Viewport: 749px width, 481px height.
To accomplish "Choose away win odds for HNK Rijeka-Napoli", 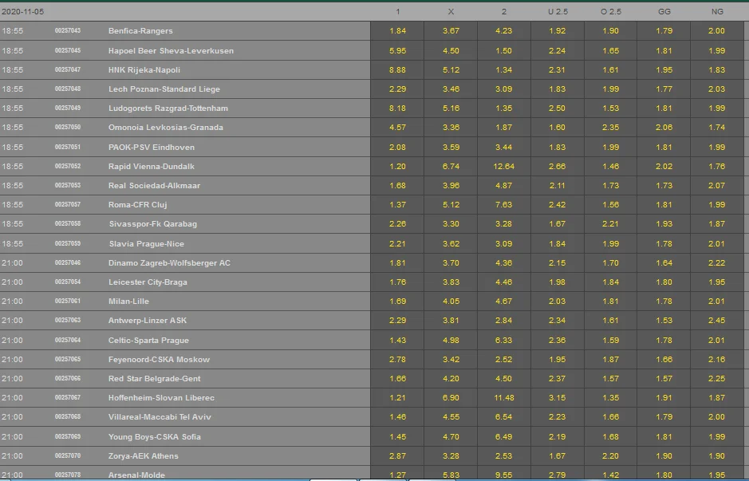I will (504, 70).
